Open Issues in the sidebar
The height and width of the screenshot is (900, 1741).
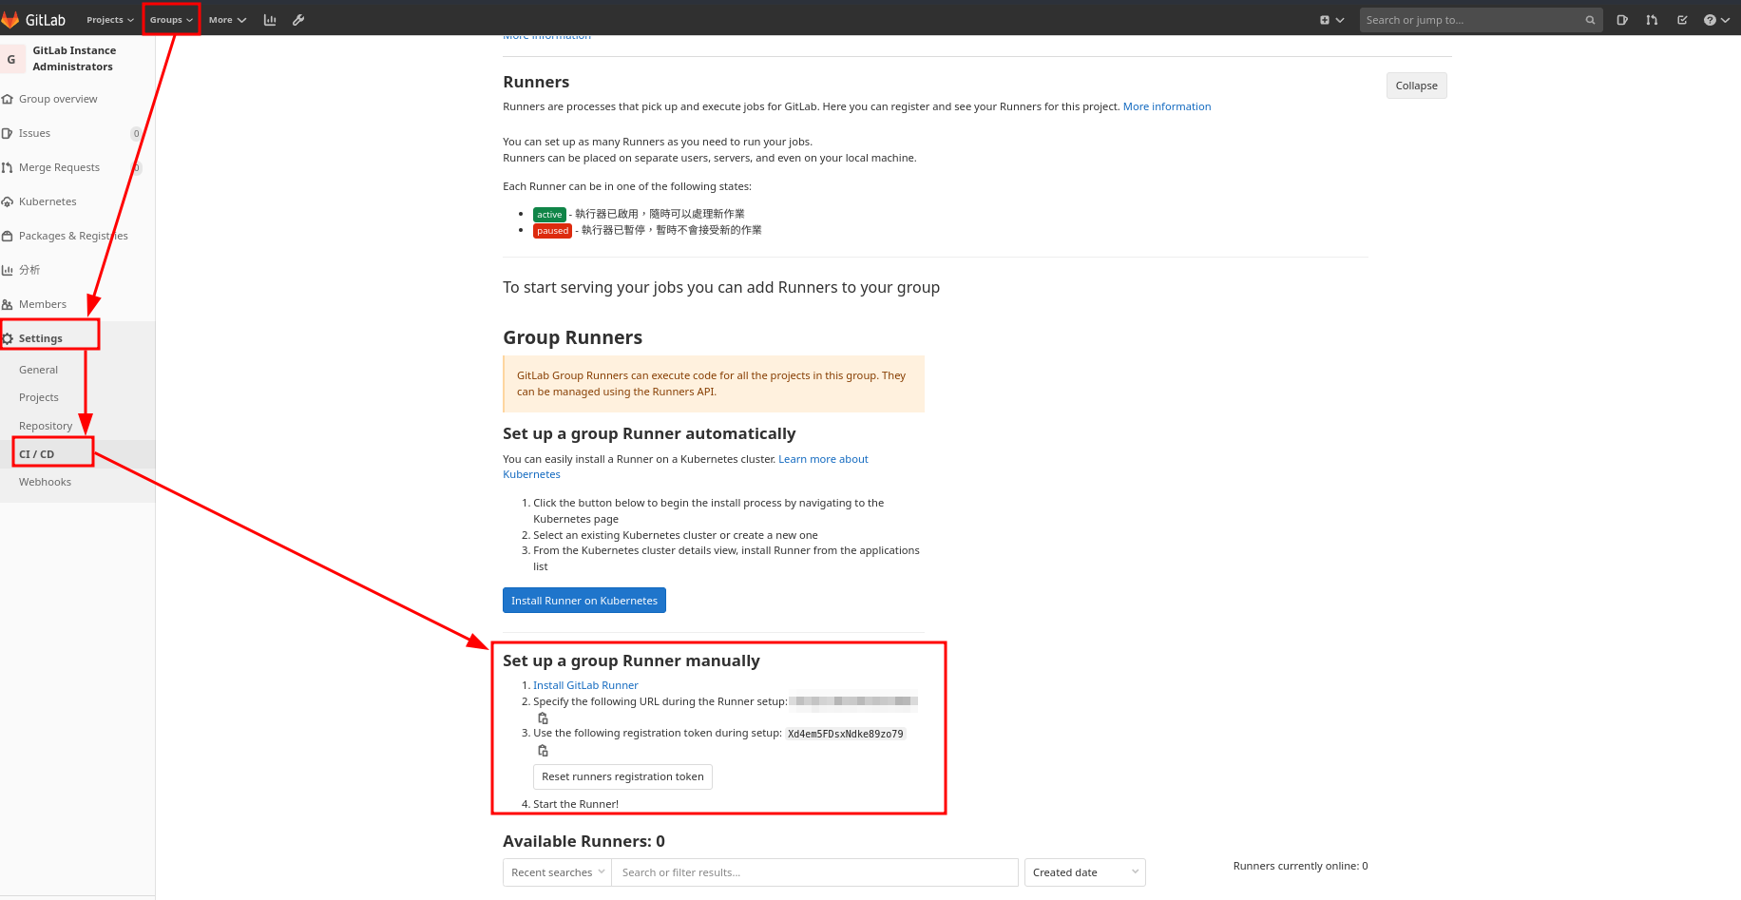[34, 133]
